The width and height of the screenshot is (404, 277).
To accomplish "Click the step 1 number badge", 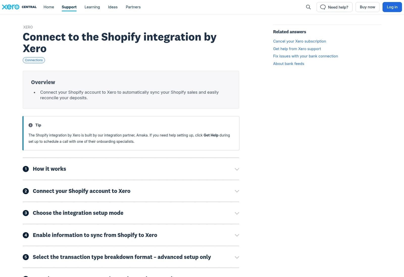I will pyautogui.click(x=26, y=169).
